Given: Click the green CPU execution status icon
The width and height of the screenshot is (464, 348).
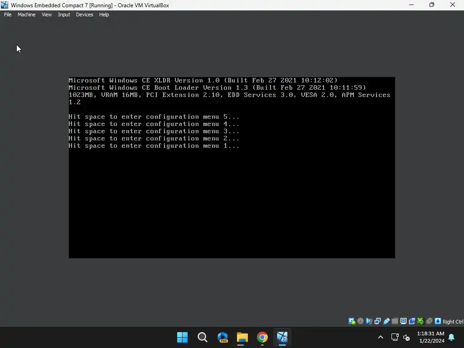Looking at the screenshot, I should pos(420,321).
